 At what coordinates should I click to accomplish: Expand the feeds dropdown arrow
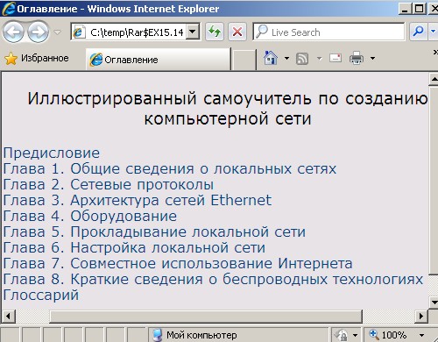pos(320,59)
